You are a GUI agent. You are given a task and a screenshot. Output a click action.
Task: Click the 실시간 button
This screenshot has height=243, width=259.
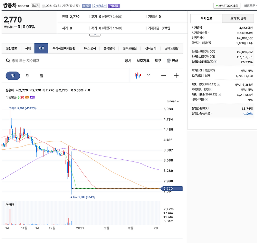pyautogui.click(x=87, y=6)
